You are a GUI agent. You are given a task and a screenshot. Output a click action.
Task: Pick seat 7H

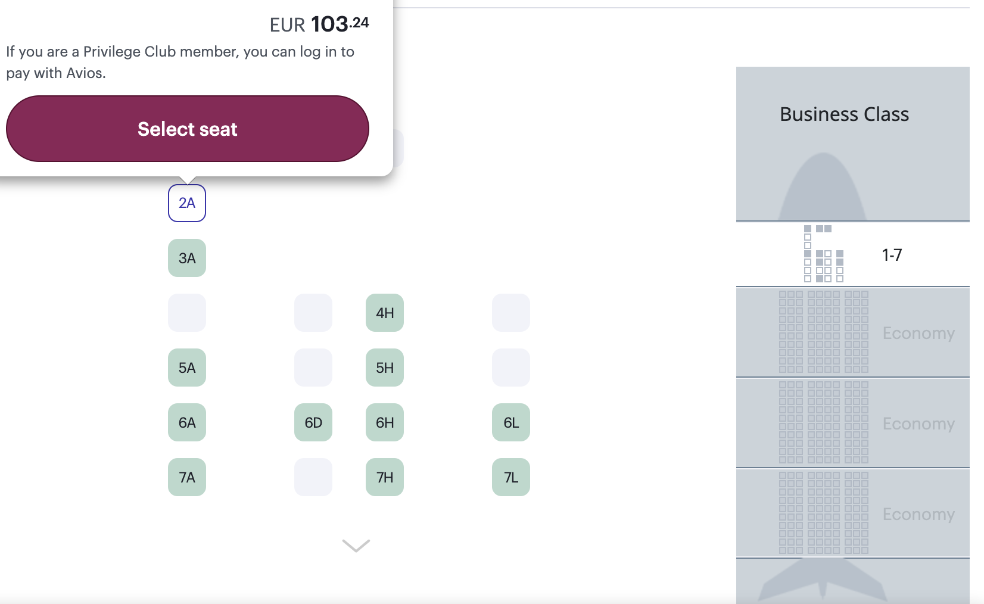tap(385, 477)
